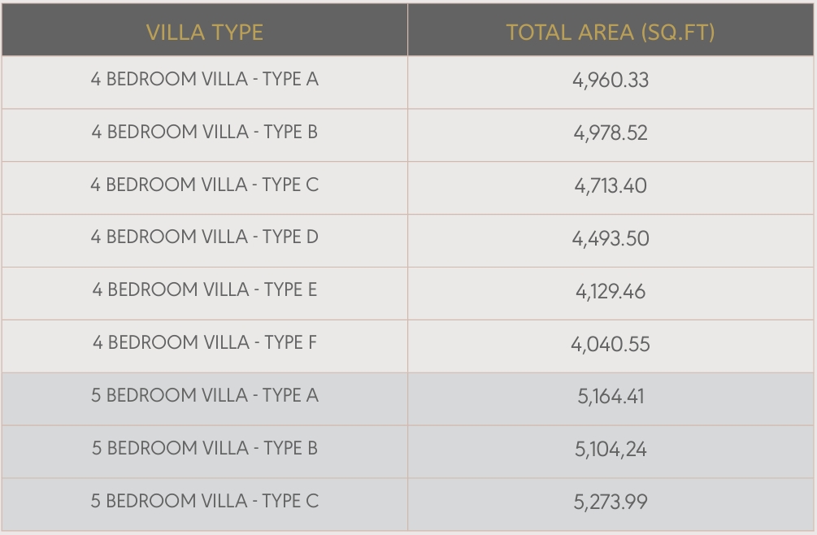This screenshot has width=817, height=535.
Task: Select the 4 Bedroom Villa - Type A cell
Action: click(x=205, y=80)
